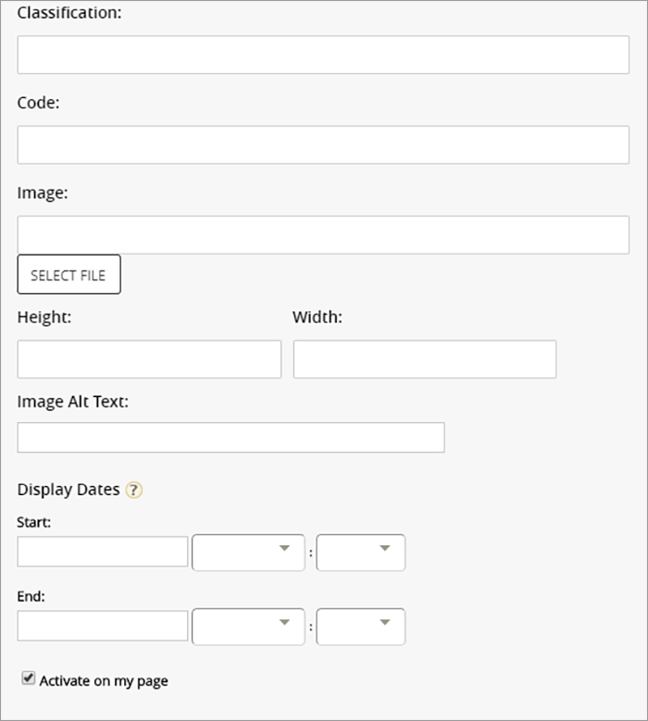The image size is (648, 721).
Task: Click the Classification label
Action: (69, 12)
